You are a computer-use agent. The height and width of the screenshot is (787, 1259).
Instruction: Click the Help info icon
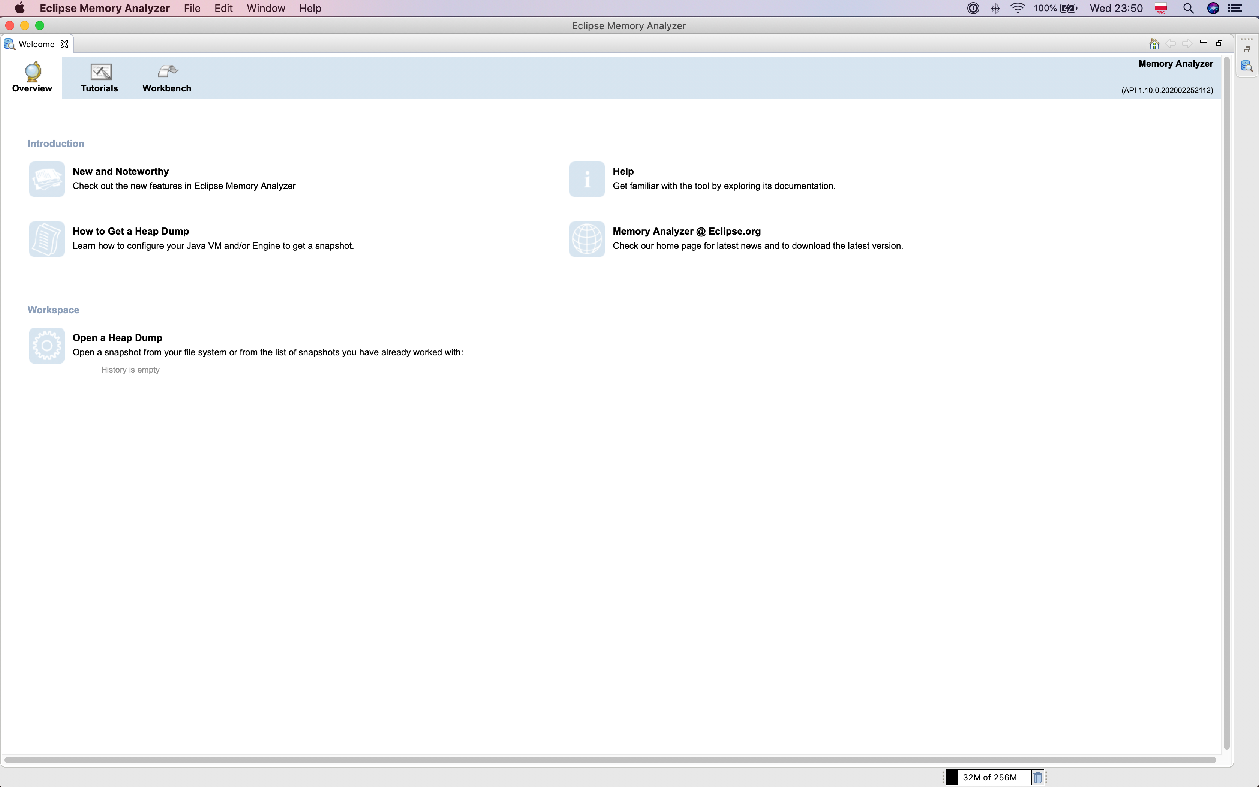(x=587, y=179)
